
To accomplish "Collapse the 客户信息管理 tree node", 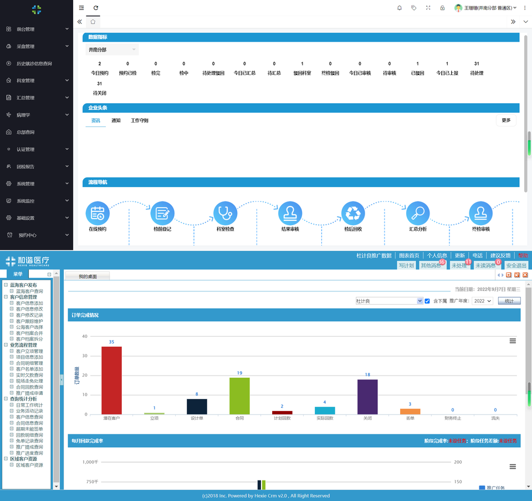I will [6, 297].
